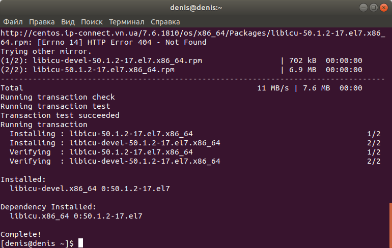Click the 'Trying other mirror.' text

(46, 51)
